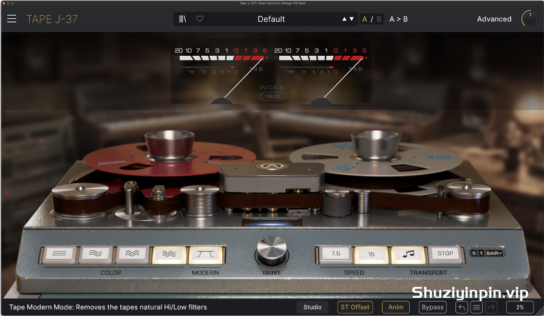This screenshot has height=316, width=544.
Task: Click the VU CALIB -18 dB value
Action: pyautogui.click(x=272, y=96)
